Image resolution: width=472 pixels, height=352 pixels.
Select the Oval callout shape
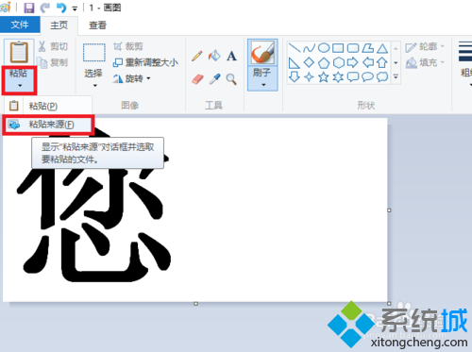pos(367,77)
